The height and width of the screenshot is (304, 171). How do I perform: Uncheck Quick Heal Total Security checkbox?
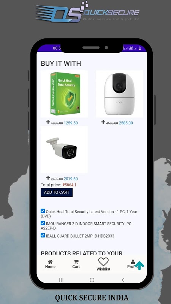43,211
